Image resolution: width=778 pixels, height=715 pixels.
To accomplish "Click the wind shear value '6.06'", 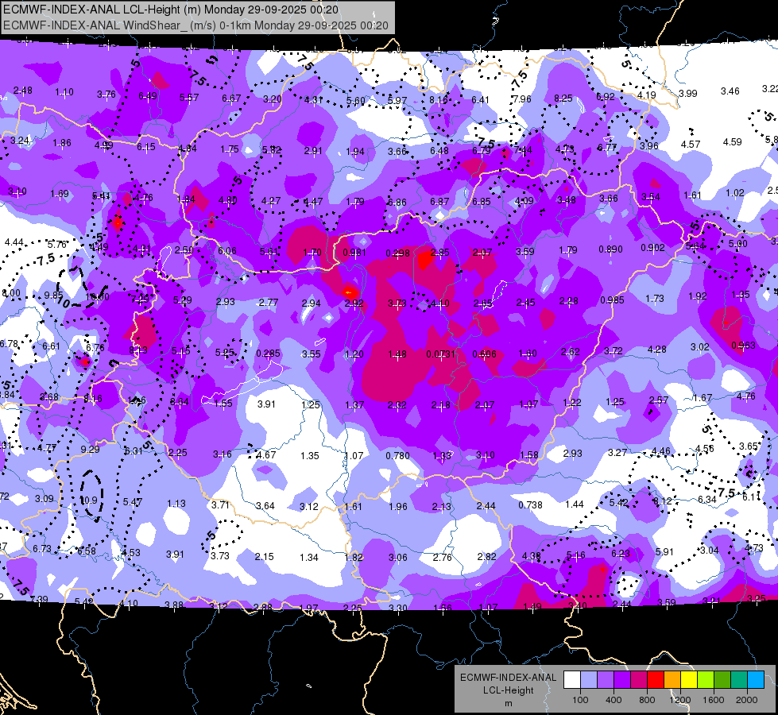I will tap(227, 251).
